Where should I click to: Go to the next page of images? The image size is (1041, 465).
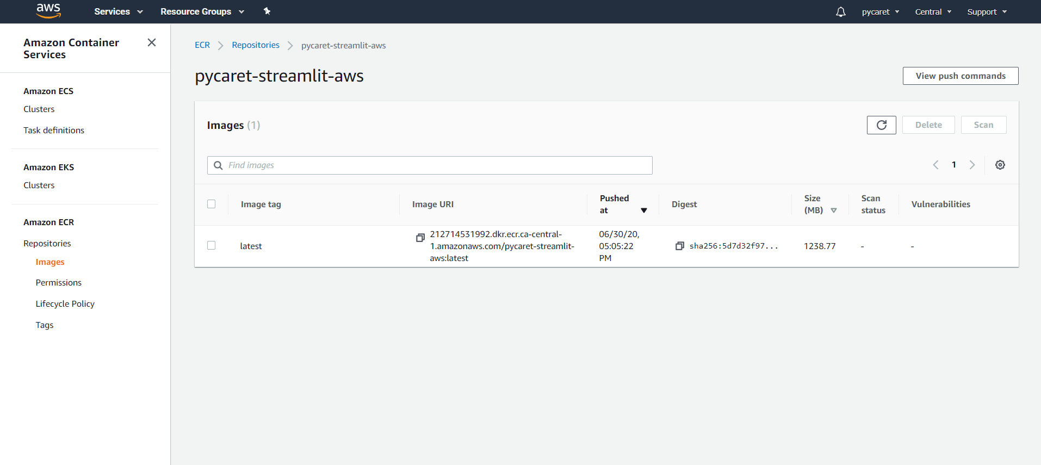tap(972, 165)
